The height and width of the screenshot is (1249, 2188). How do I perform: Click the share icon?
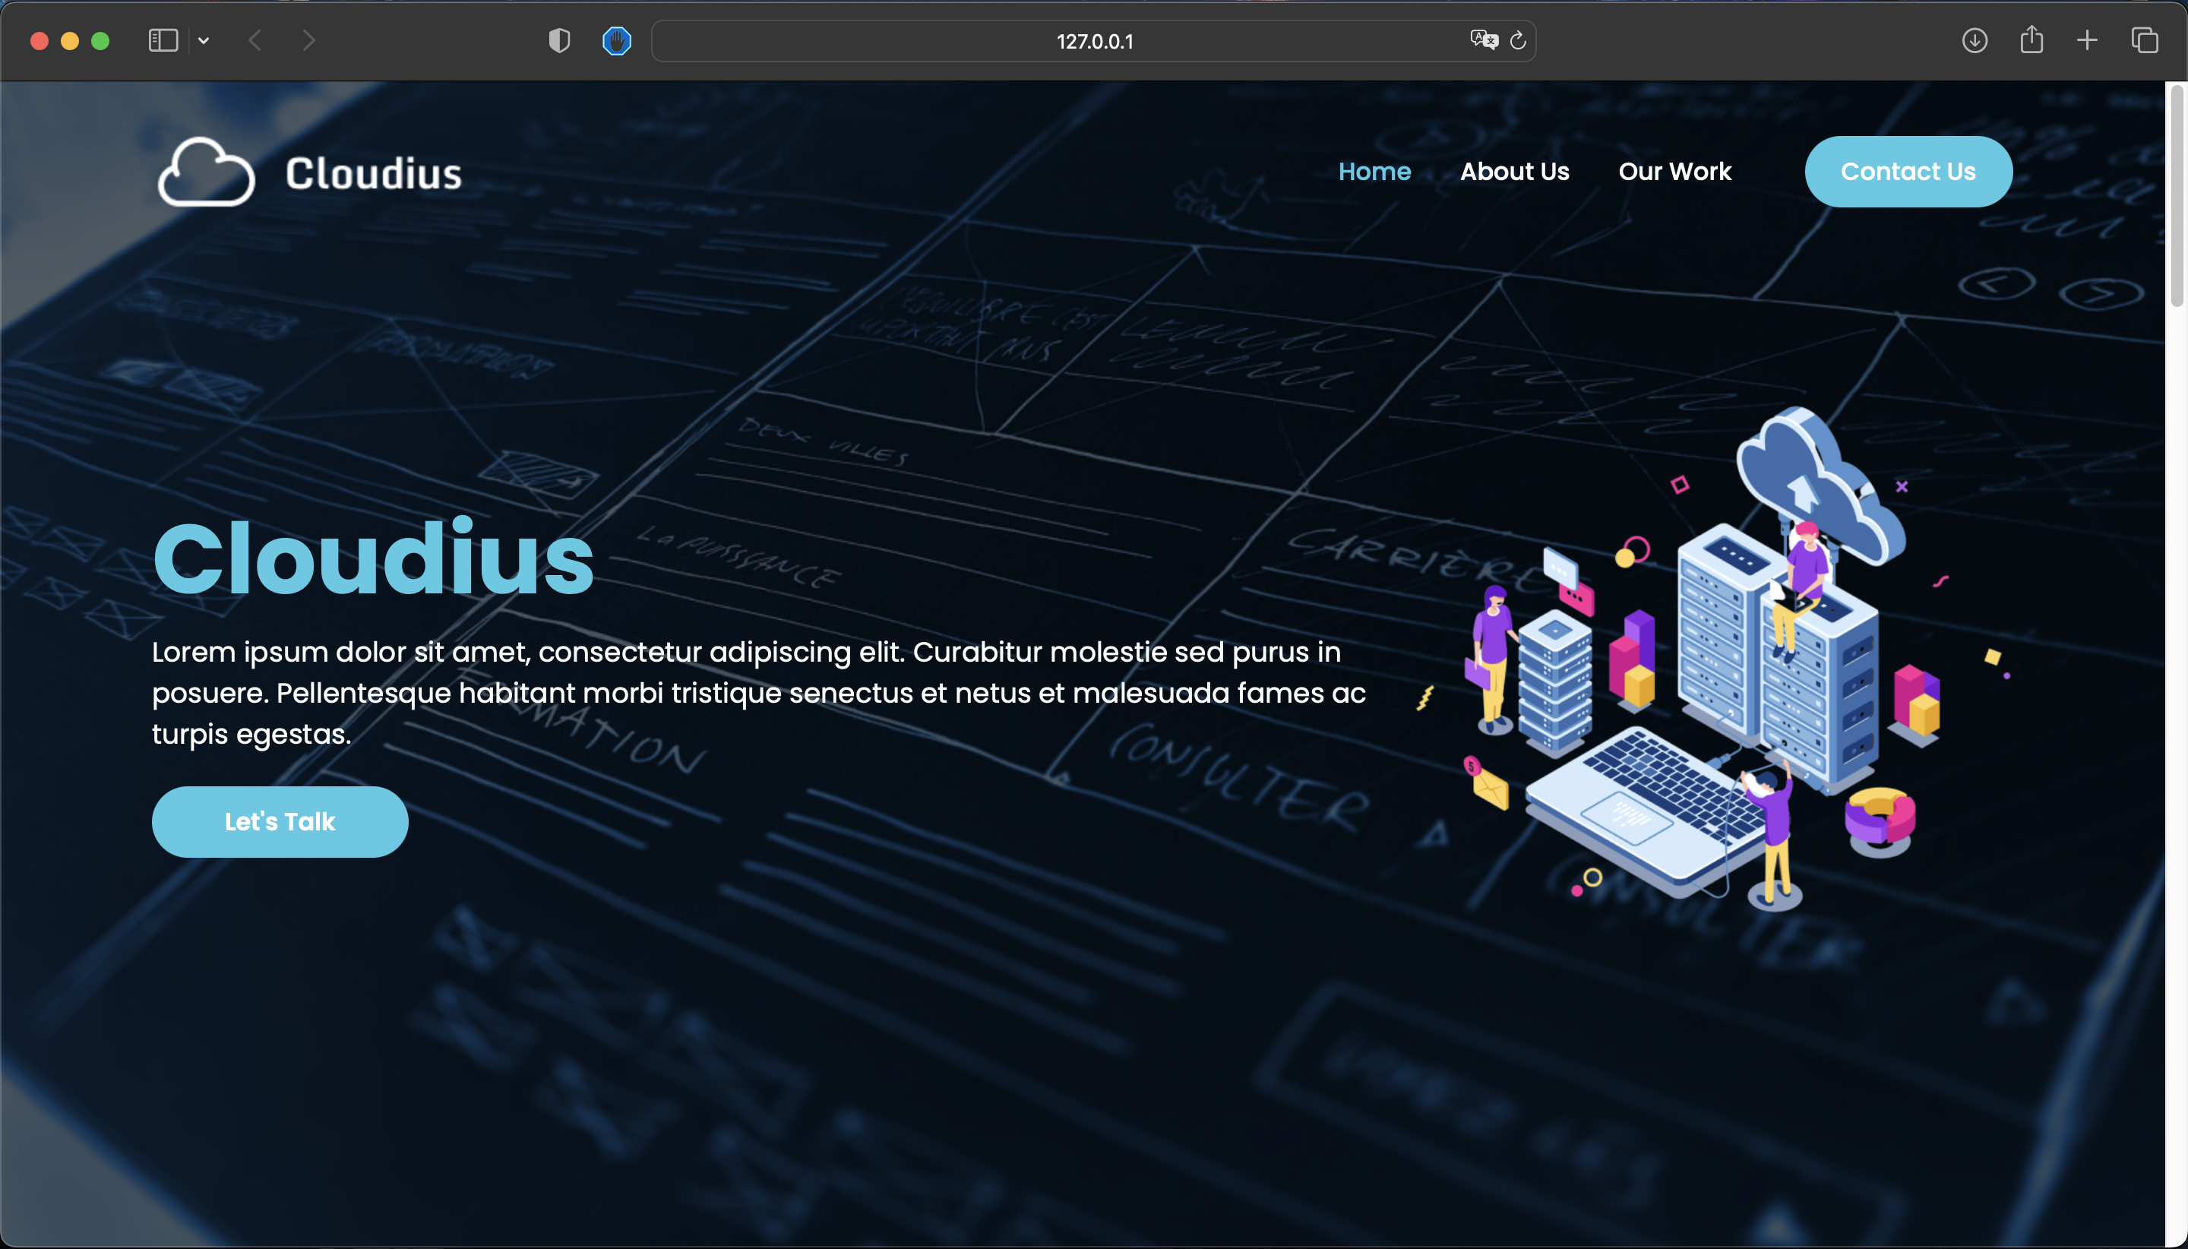tap(2031, 40)
